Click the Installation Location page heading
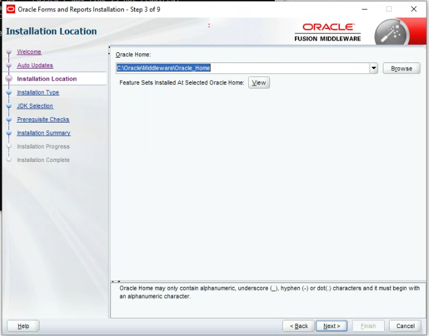429x336 pixels. coord(52,31)
